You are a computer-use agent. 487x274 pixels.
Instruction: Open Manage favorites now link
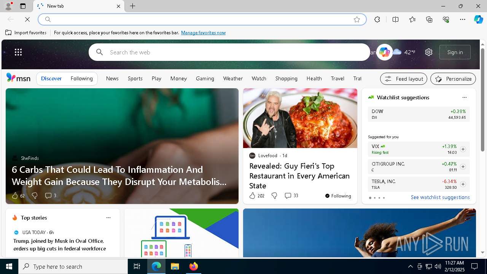[203, 33]
